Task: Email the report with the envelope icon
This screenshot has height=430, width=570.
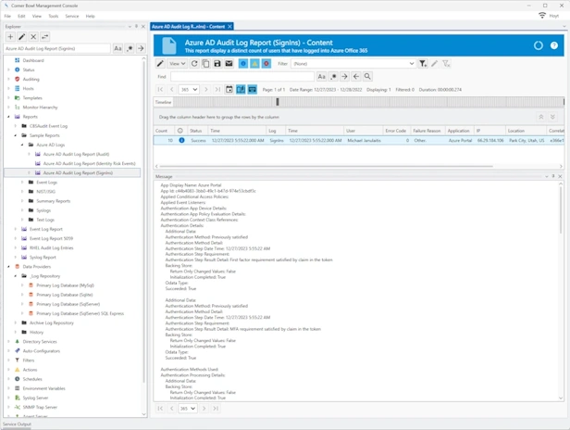Action: coord(229,63)
